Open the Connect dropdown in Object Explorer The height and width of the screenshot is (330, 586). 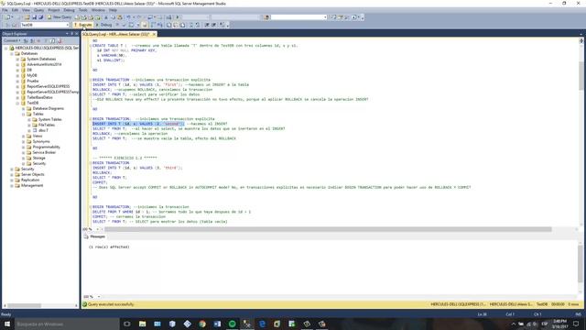coord(11,40)
